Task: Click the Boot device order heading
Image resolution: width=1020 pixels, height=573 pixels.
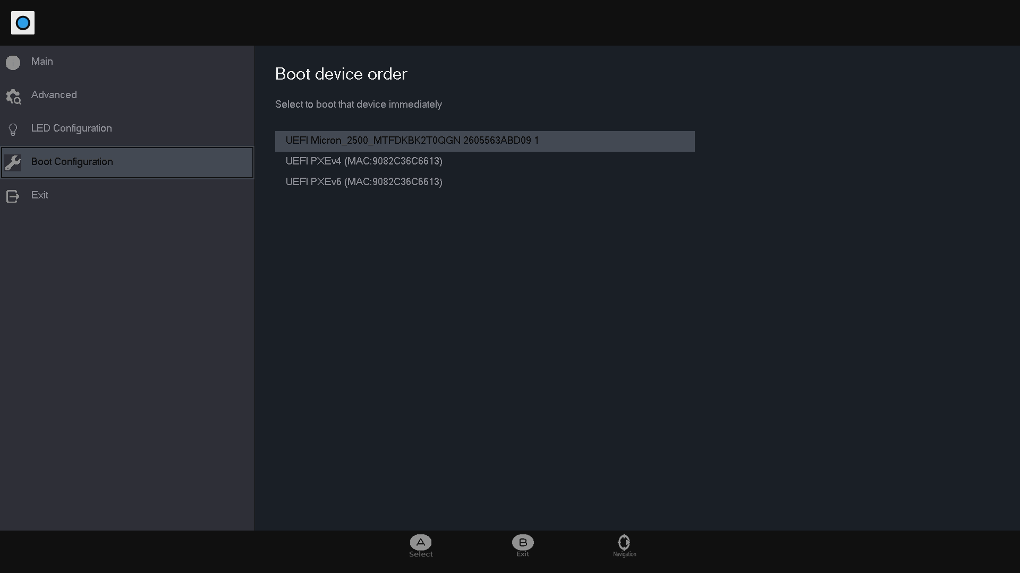Action: 341,74
